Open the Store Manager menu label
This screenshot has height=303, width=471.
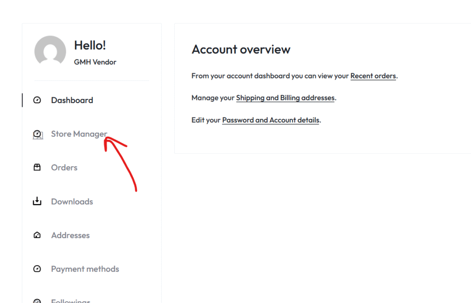[x=79, y=134]
